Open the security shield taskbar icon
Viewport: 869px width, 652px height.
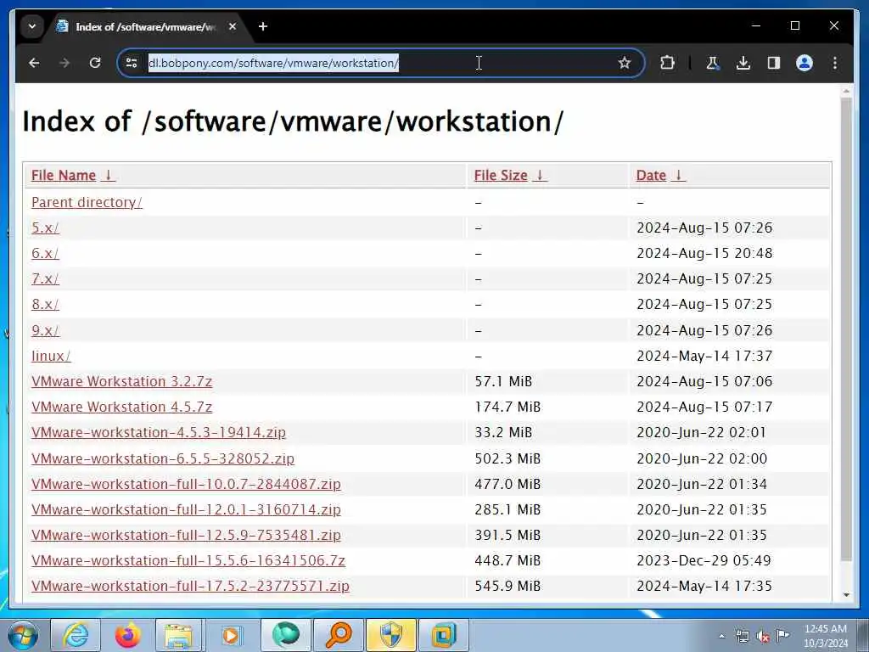[390, 635]
